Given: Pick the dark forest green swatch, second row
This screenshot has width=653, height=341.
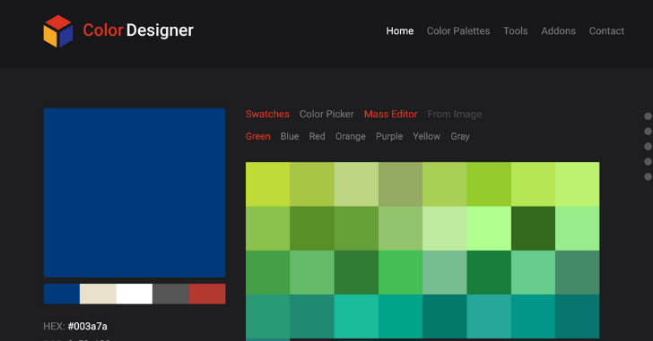Looking at the screenshot, I should [533, 228].
